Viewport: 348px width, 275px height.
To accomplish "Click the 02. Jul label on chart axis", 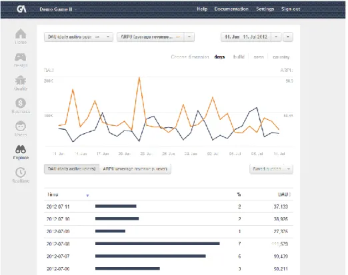I will click(x=213, y=154).
